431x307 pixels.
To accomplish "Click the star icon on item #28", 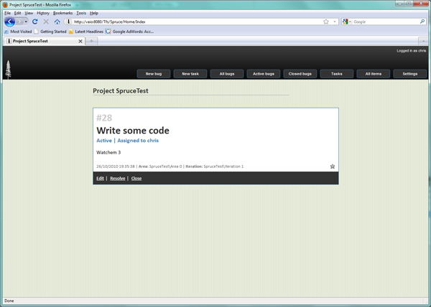I will pyautogui.click(x=333, y=166).
